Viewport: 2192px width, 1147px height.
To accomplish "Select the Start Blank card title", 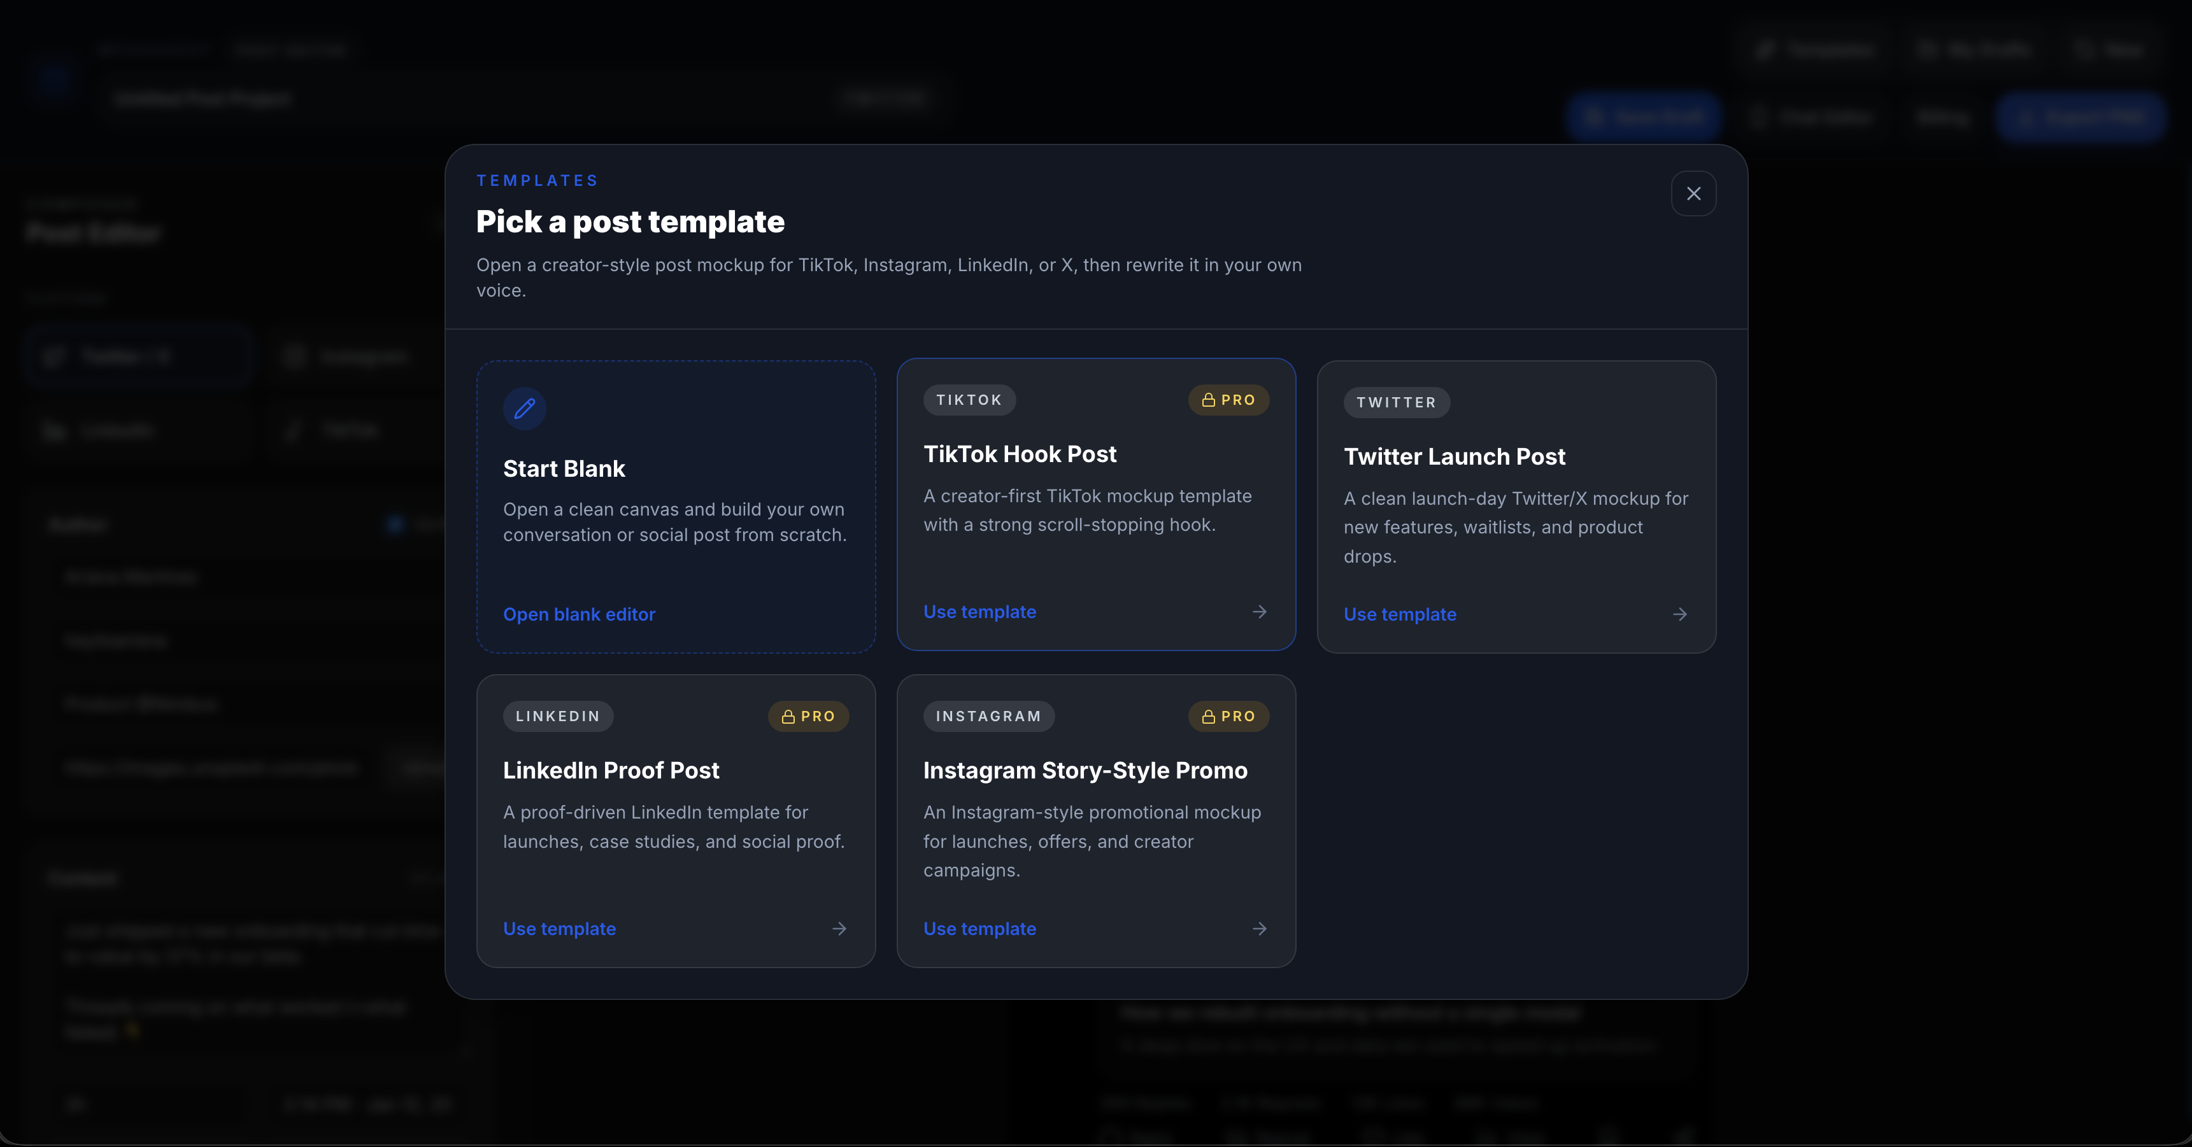I will pyautogui.click(x=564, y=468).
